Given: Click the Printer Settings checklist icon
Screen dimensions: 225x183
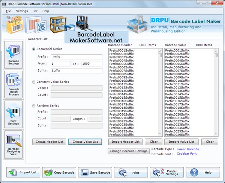Looking at the screenshot, I should (x=158, y=172).
